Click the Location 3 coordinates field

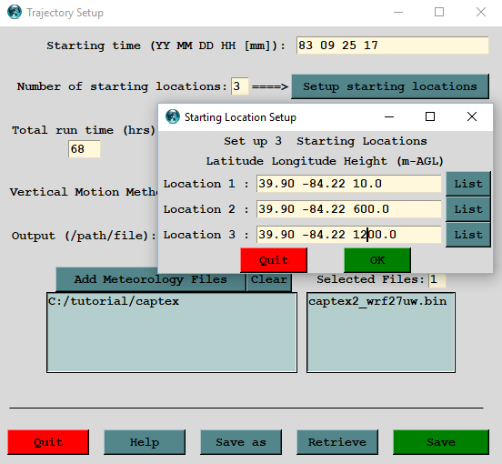(x=349, y=235)
